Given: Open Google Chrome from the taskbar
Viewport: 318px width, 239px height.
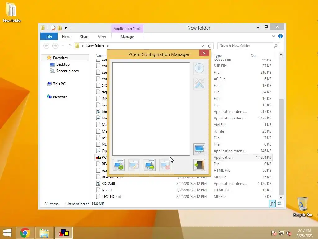Looking at the screenshot, I should click(25, 233).
